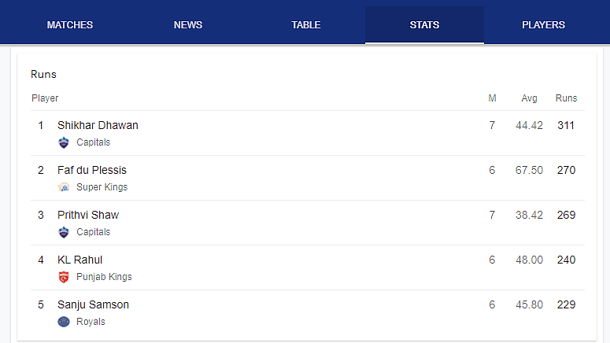Click the Capitals logo under Shikhar Dhawan
Viewport: 610px width, 343px height.
[x=64, y=142]
